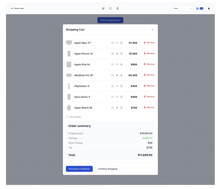Click the Apple iPad Air thumbnail
This screenshot has width=219, height=189.
tap(69, 65)
